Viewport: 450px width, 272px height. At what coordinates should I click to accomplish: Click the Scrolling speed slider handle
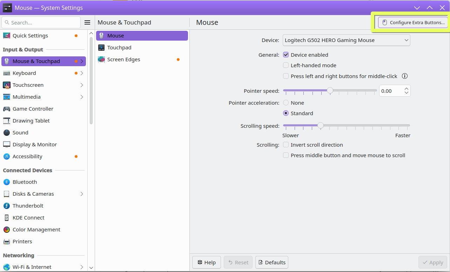(321, 125)
